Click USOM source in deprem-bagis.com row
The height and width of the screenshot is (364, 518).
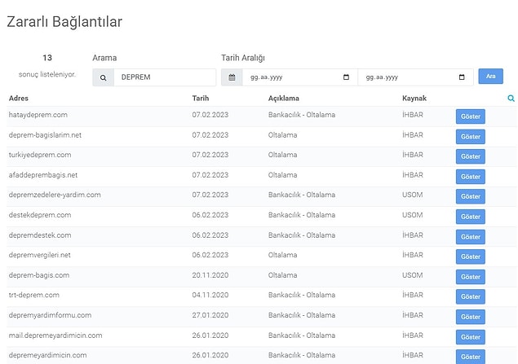(x=412, y=275)
